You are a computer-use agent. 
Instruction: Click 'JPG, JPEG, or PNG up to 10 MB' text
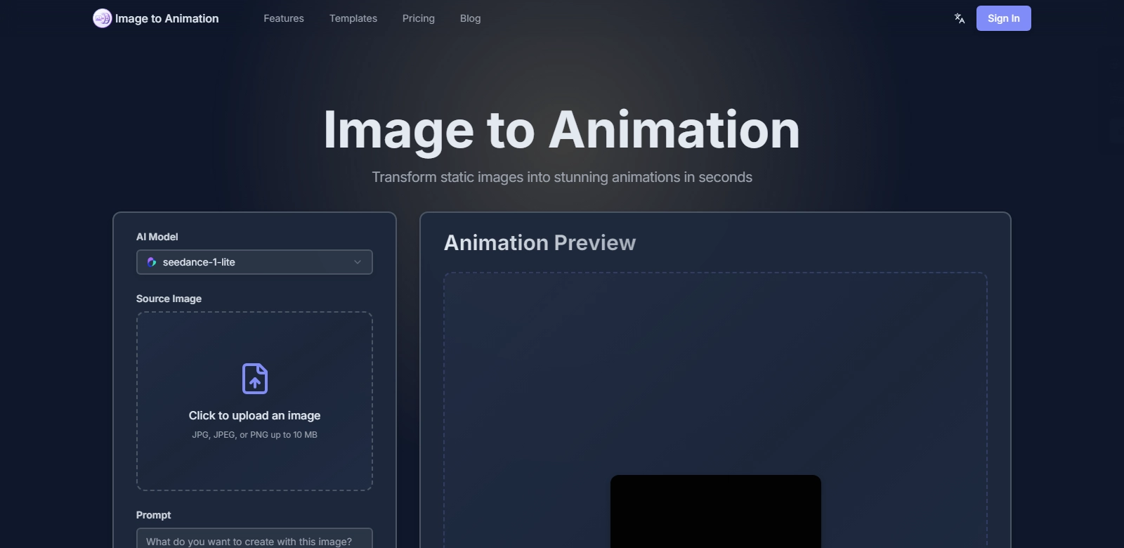point(254,435)
